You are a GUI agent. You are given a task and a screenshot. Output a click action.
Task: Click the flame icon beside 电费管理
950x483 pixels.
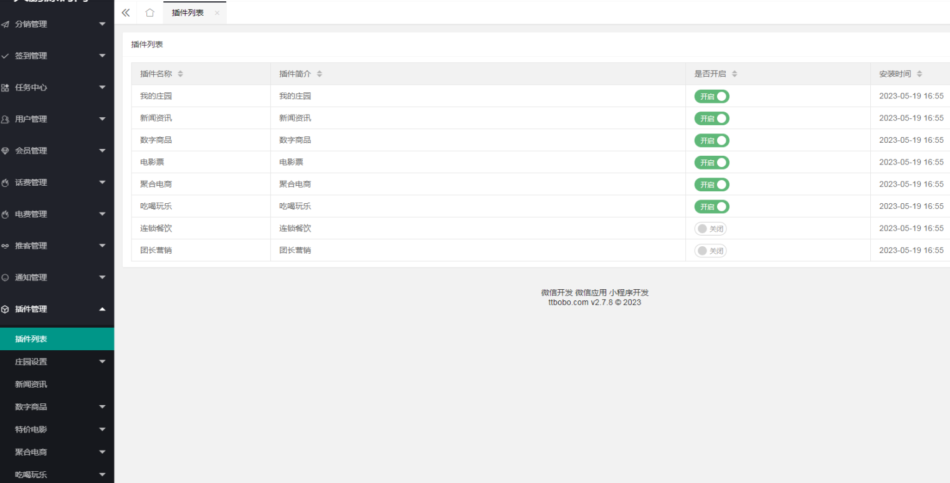pyautogui.click(x=6, y=214)
